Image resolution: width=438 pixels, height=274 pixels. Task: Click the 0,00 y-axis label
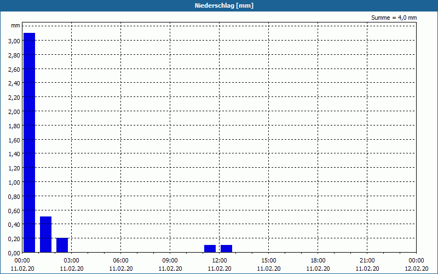(x=14, y=253)
